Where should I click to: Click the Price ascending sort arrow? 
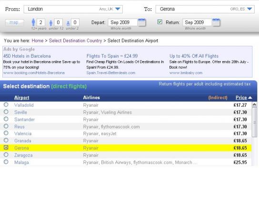click(250, 97)
